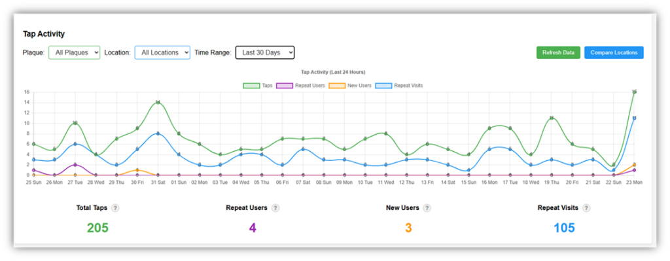670x261 pixels.
Task: Click the help icon beside New Users
Action: point(427,208)
